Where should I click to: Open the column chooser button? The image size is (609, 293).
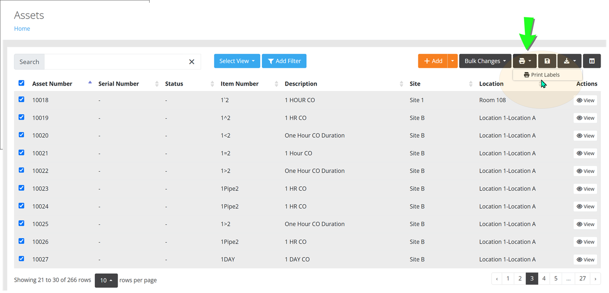pos(592,61)
